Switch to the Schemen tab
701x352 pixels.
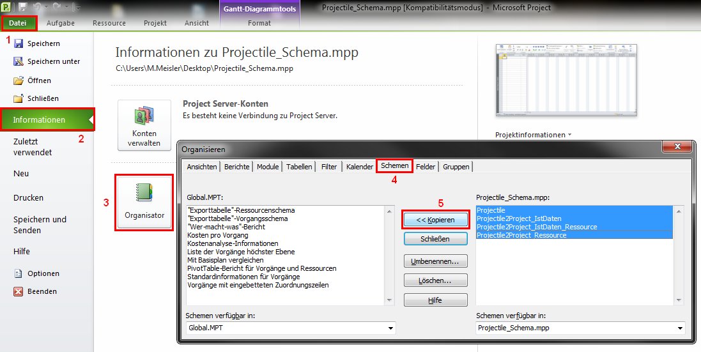click(394, 165)
